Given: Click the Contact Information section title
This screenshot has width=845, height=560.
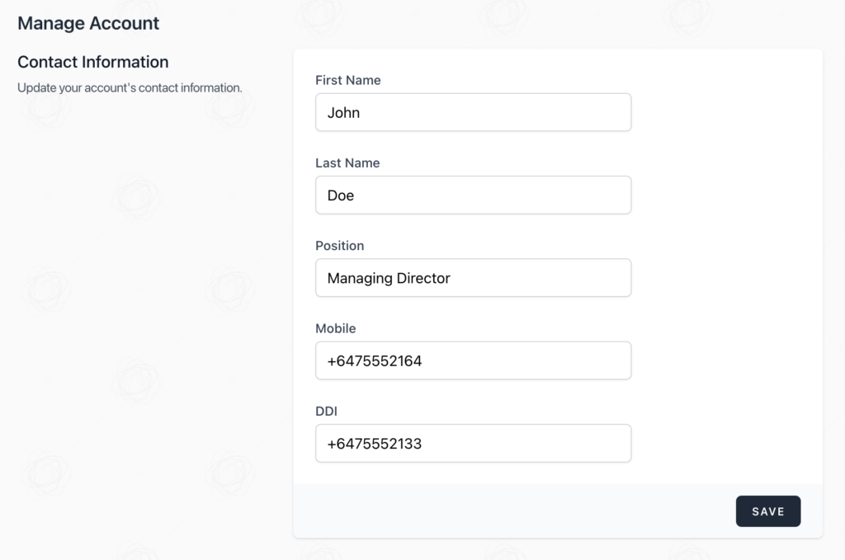Looking at the screenshot, I should click(x=92, y=62).
